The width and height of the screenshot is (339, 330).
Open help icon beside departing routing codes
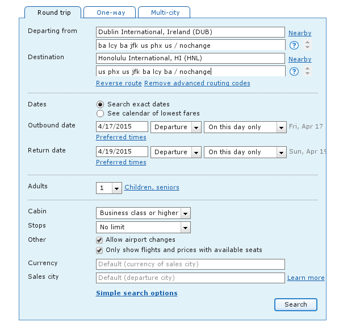[x=294, y=46]
